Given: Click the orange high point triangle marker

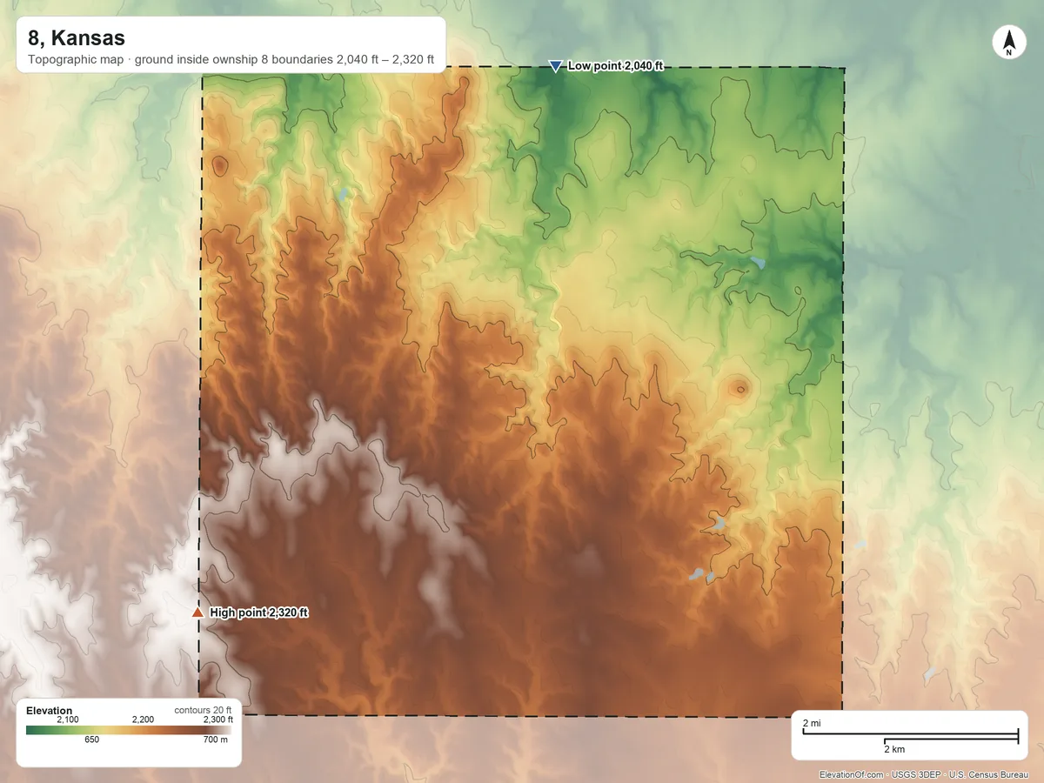Looking at the screenshot, I should tap(197, 613).
